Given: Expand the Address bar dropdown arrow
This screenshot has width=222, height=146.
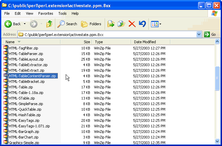Looking at the screenshot, I should point(199,34).
